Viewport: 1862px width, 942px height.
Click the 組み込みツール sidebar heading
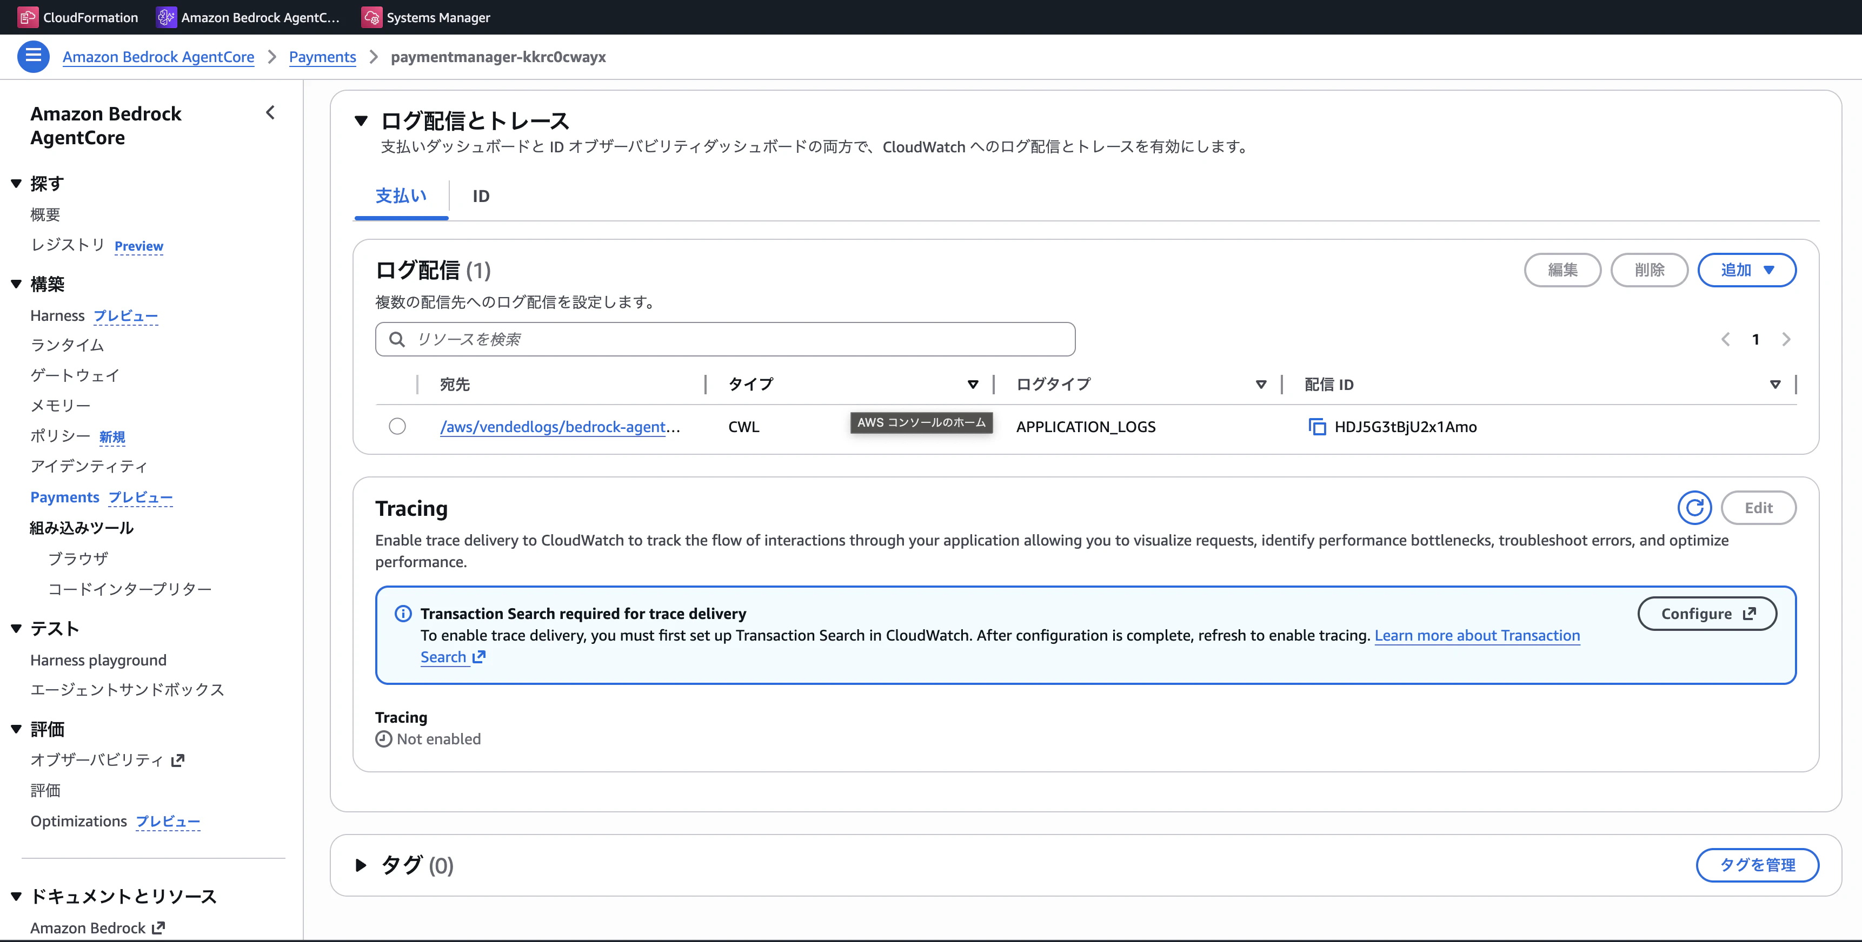82,528
